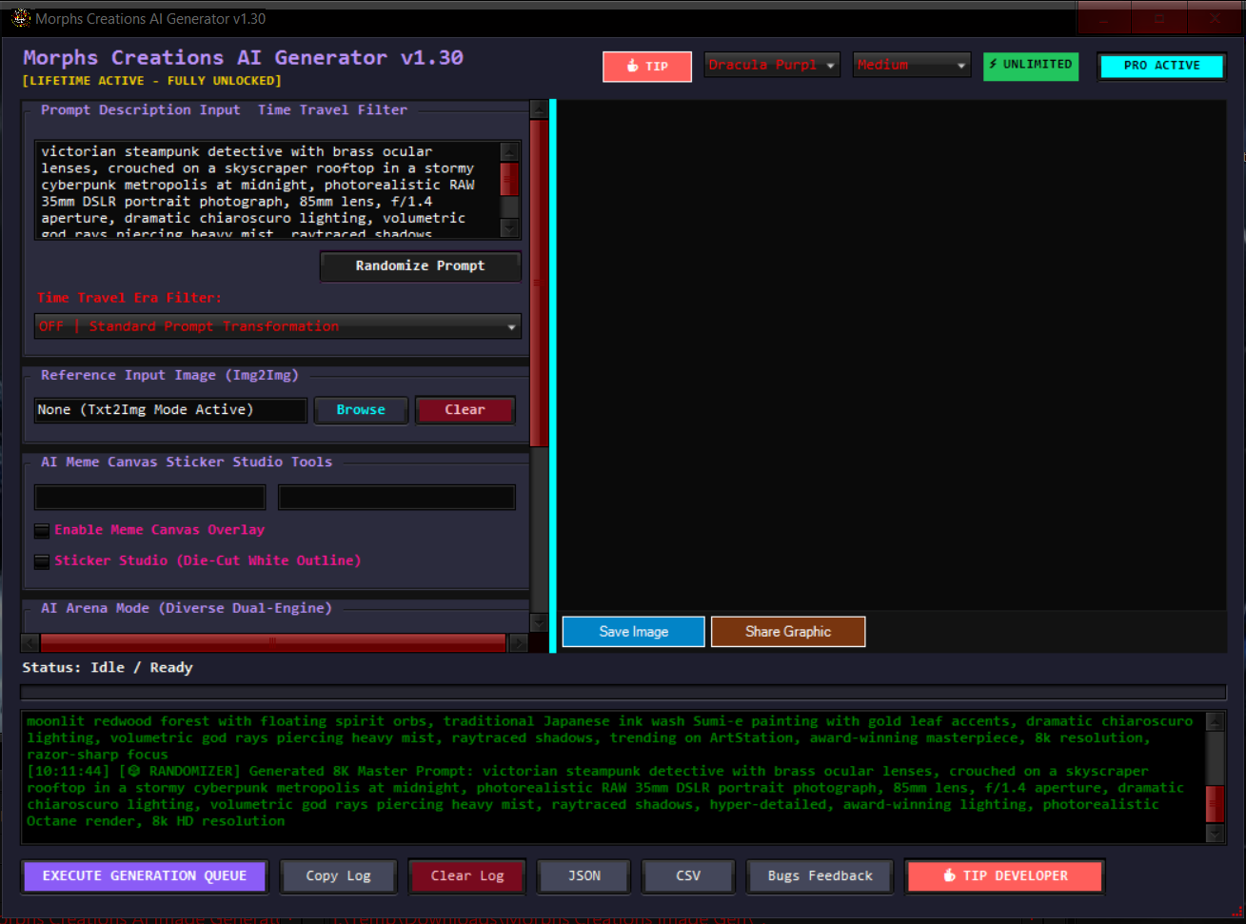Click the Randomize Prompt button

click(420, 266)
